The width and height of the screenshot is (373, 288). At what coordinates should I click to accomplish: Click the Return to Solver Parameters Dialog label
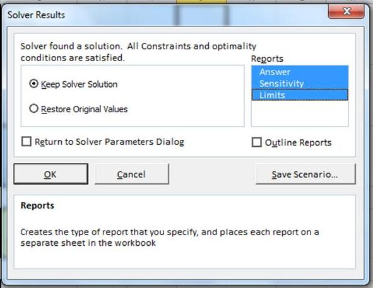[109, 142]
